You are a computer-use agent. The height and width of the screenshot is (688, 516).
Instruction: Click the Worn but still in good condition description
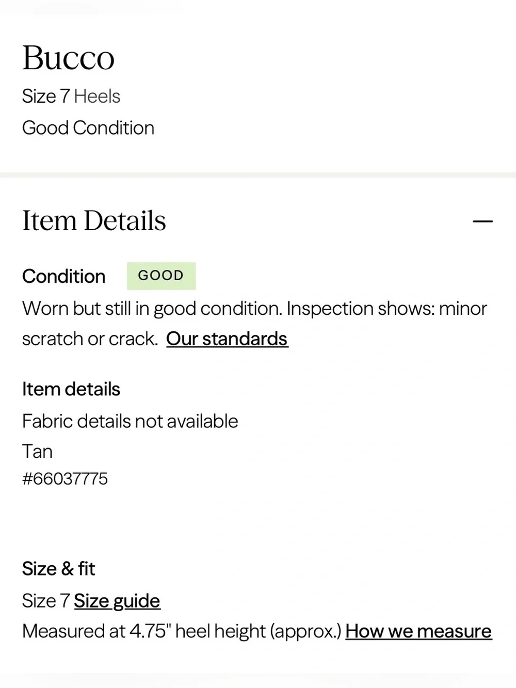(x=152, y=309)
